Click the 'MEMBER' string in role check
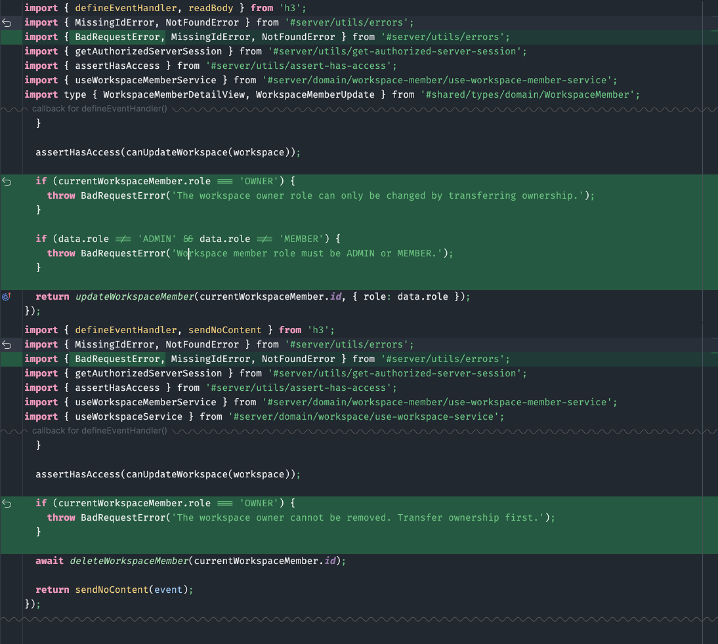The image size is (718, 644). click(x=301, y=239)
